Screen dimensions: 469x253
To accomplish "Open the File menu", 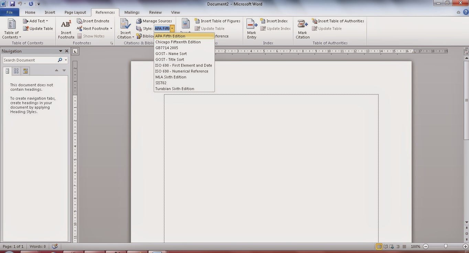I will pyautogui.click(x=10, y=12).
